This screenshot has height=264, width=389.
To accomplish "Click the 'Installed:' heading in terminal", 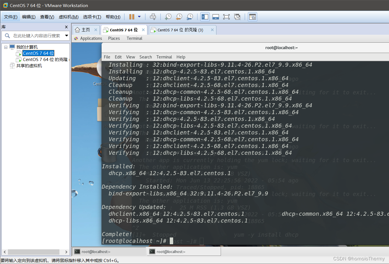I will click(x=119, y=167).
